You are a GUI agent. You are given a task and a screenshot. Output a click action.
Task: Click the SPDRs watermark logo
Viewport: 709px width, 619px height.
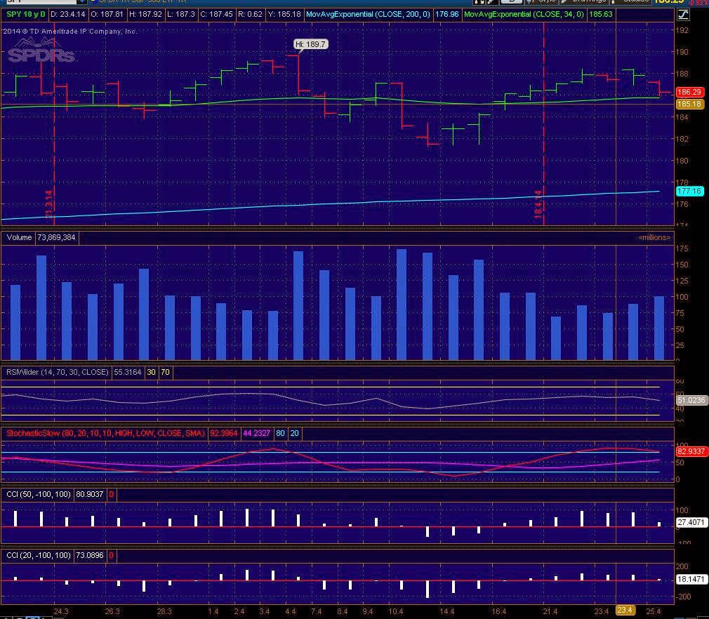[41, 51]
